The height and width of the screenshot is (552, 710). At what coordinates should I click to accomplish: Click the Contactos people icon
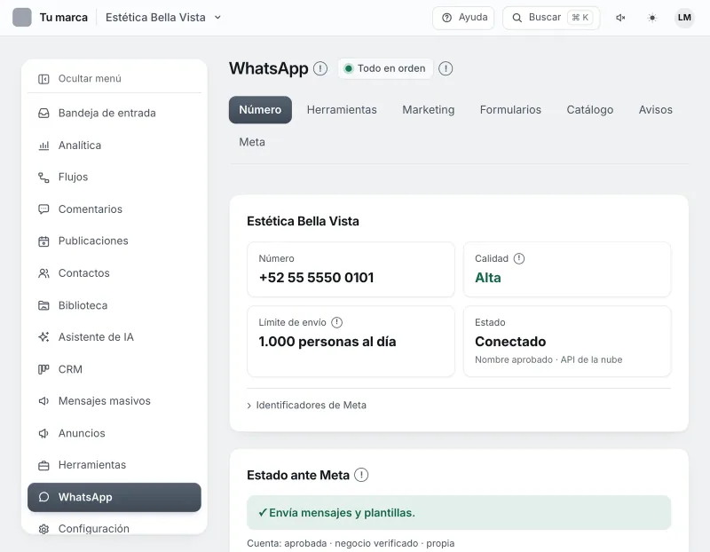point(43,273)
